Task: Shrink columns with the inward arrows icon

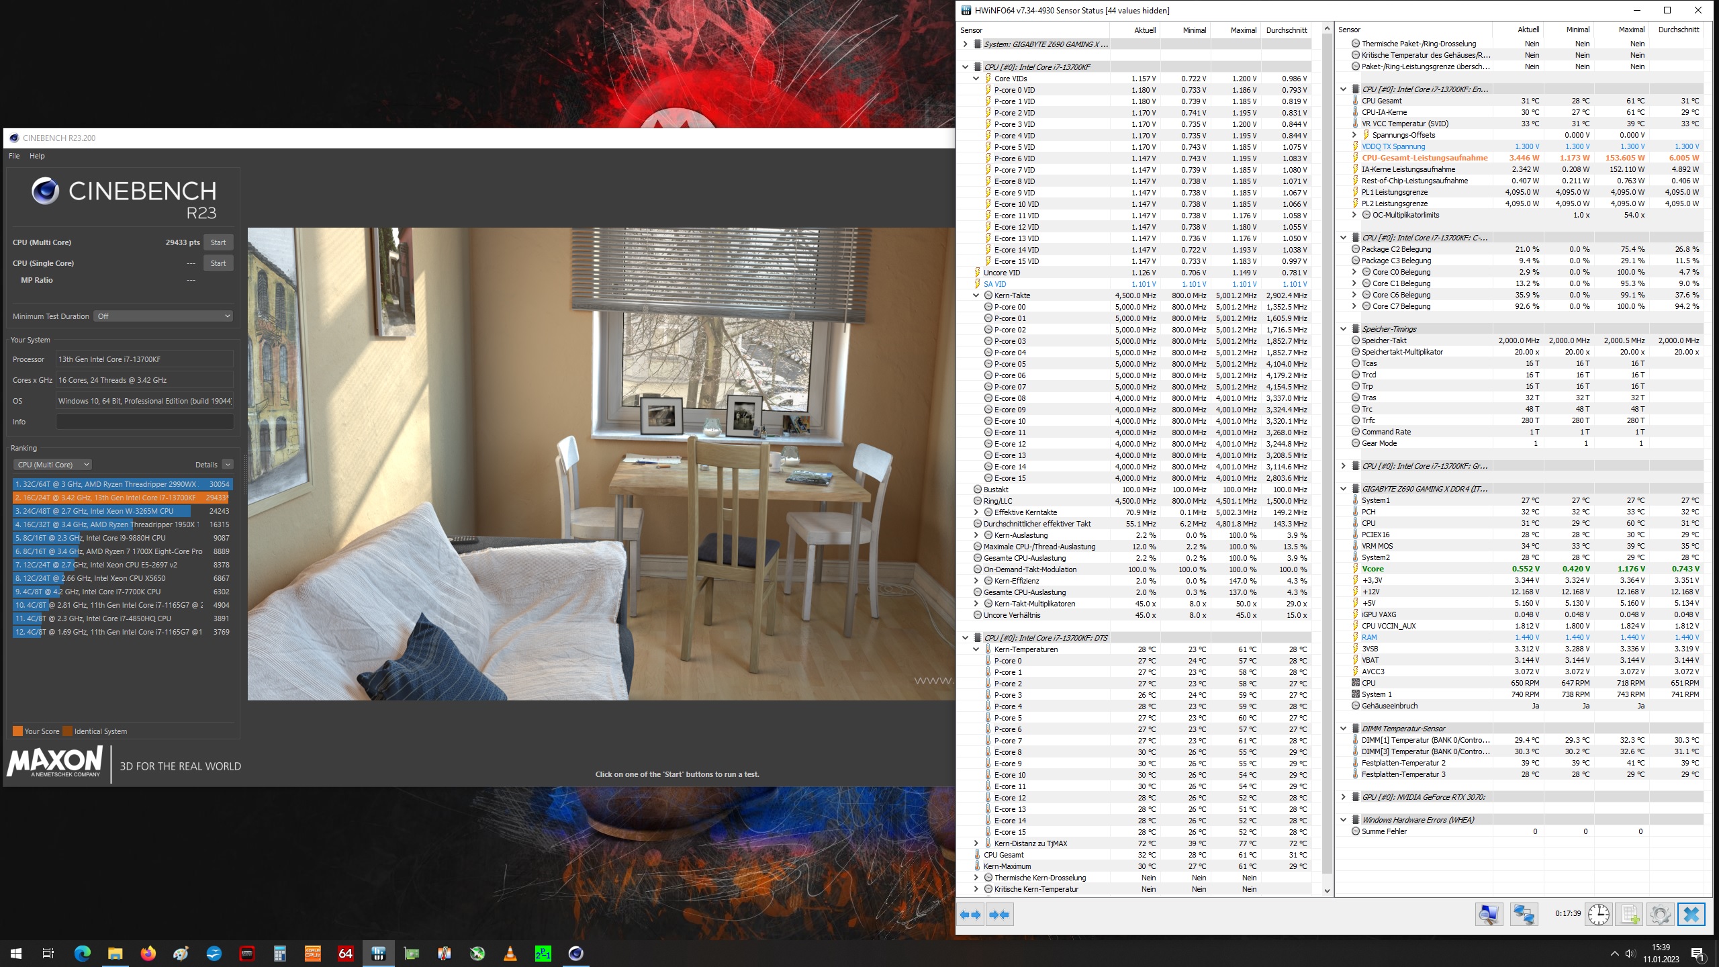Action: tap(999, 915)
